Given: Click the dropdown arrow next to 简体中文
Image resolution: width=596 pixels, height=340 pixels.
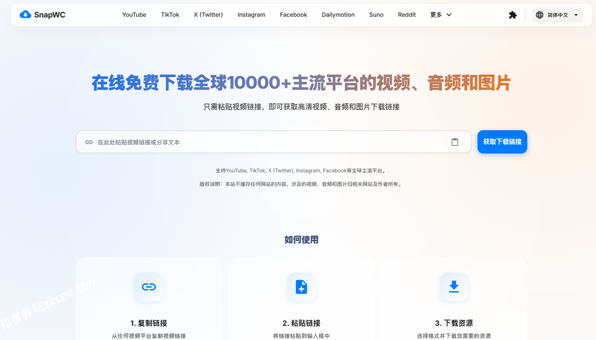Looking at the screenshot, I should point(576,15).
